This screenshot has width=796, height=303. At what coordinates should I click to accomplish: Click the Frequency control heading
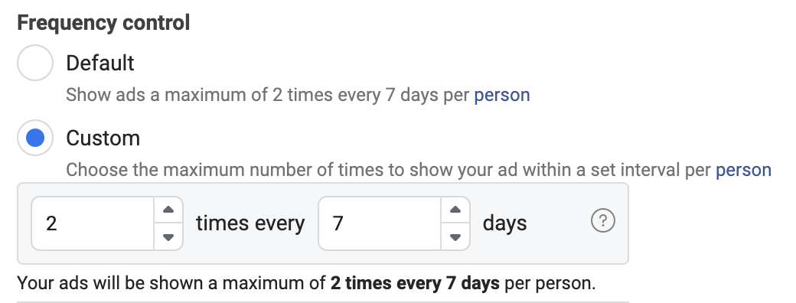pos(103,23)
